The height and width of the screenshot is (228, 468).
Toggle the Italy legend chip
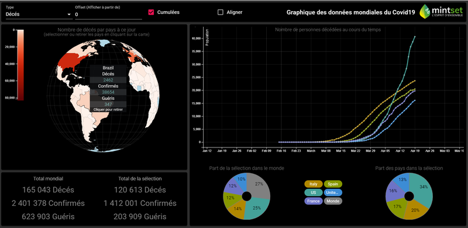pyautogui.click(x=314, y=184)
